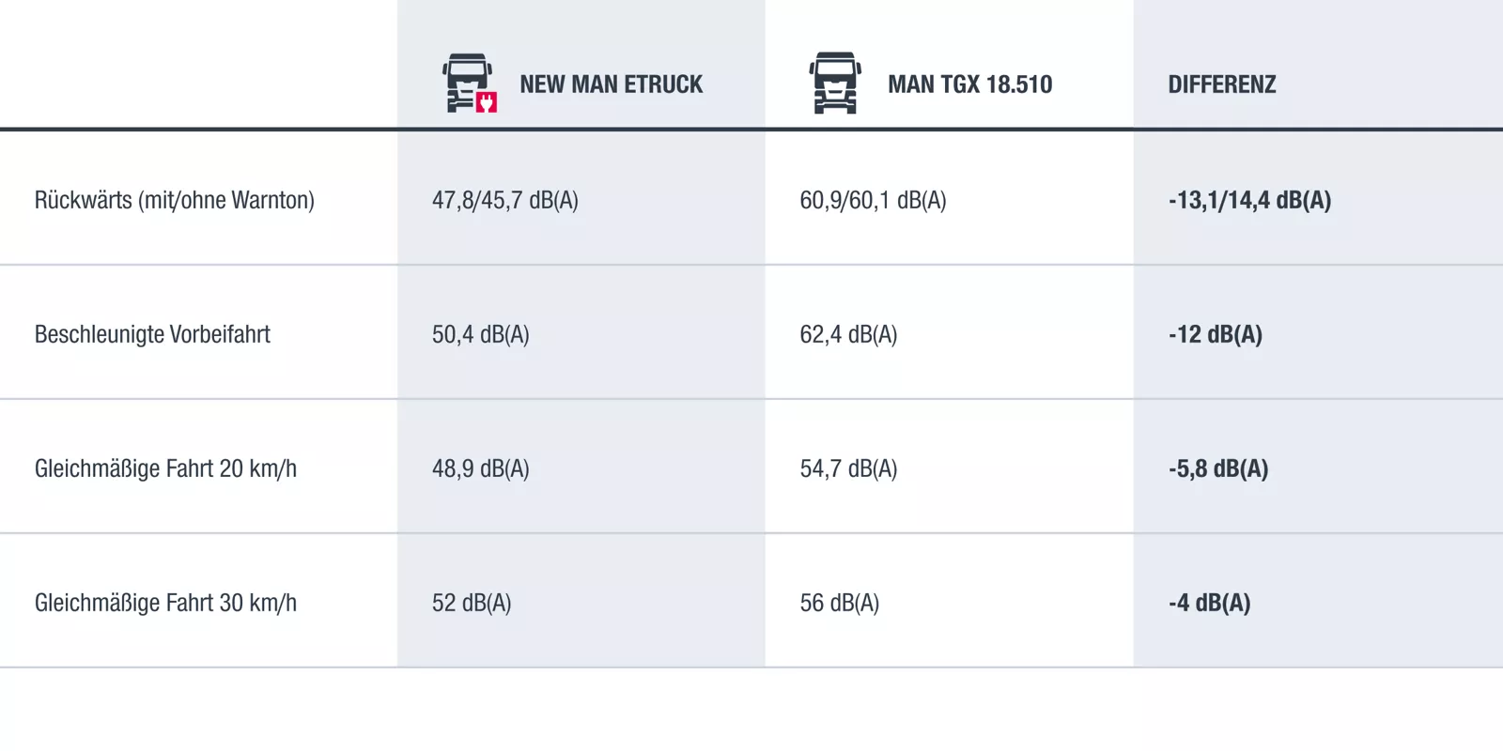The image size is (1503, 751).
Task: Select the 60,9/60,1 dB(A) value
Action: (873, 200)
